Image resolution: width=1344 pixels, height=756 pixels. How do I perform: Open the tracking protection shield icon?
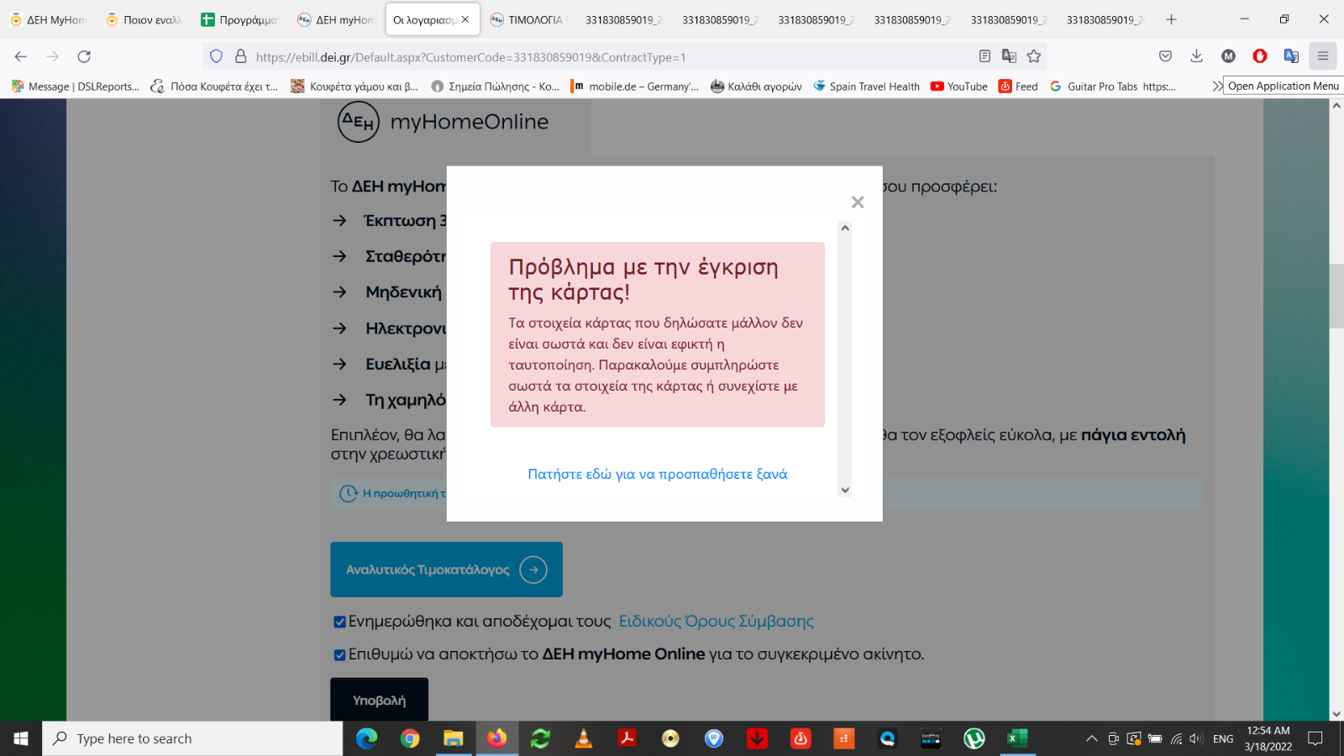216,56
